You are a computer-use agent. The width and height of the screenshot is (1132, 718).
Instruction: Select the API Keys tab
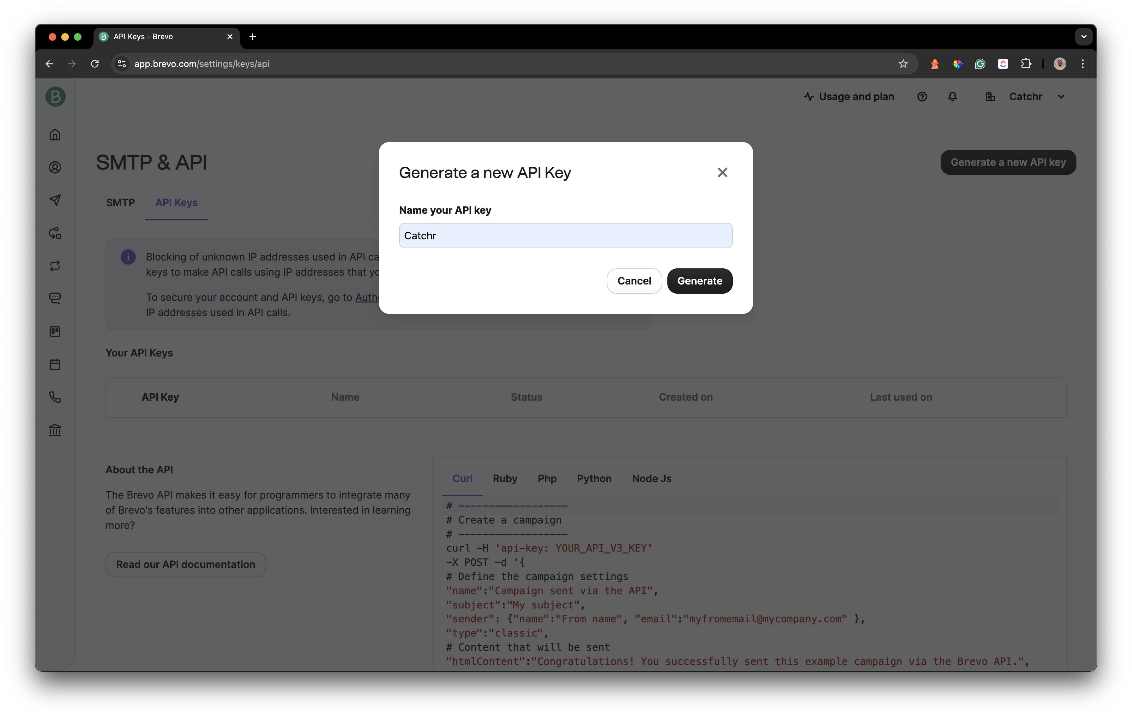tap(176, 202)
